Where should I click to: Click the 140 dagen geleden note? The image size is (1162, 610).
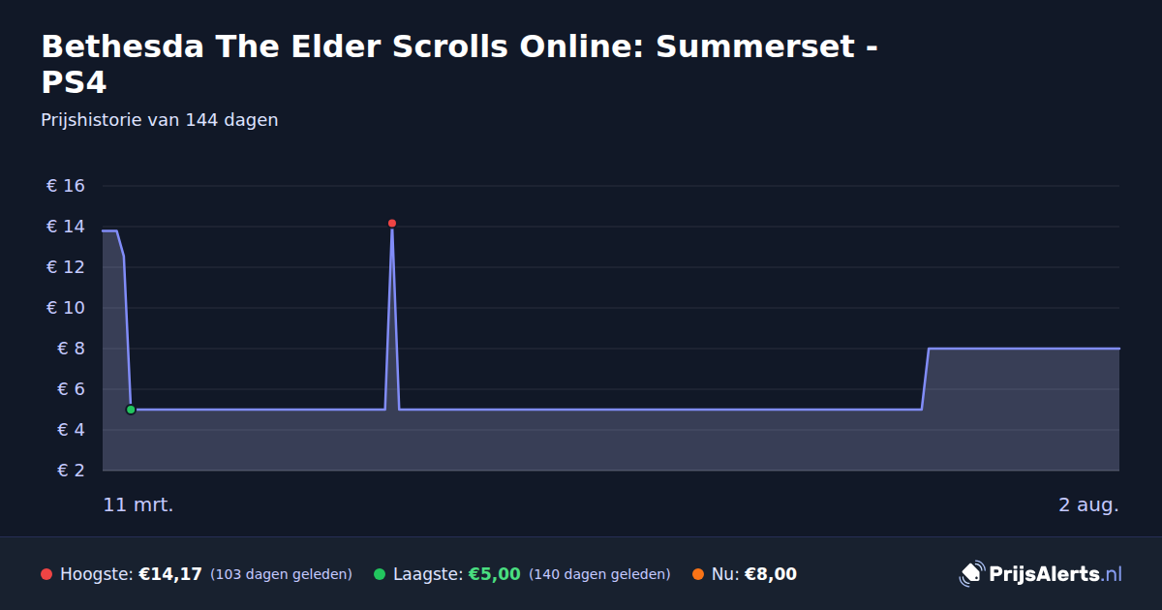point(599,574)
